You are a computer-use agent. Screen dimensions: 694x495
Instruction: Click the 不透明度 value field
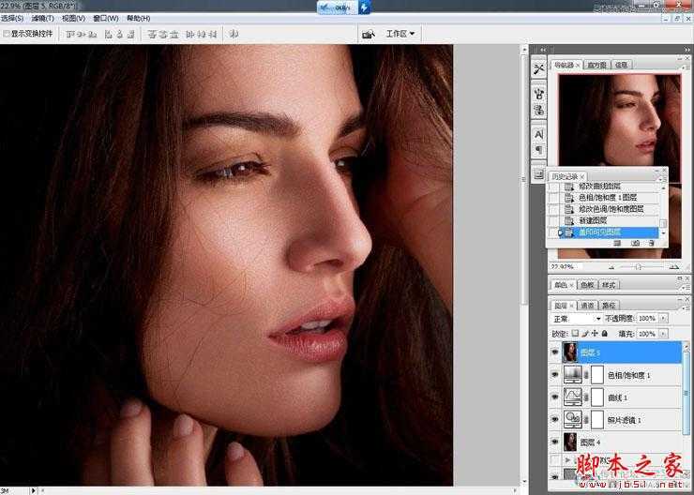(x=647, y=318)
